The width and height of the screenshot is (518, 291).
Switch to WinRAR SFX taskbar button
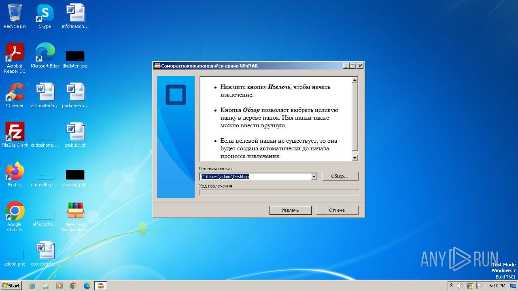(101, 286)
